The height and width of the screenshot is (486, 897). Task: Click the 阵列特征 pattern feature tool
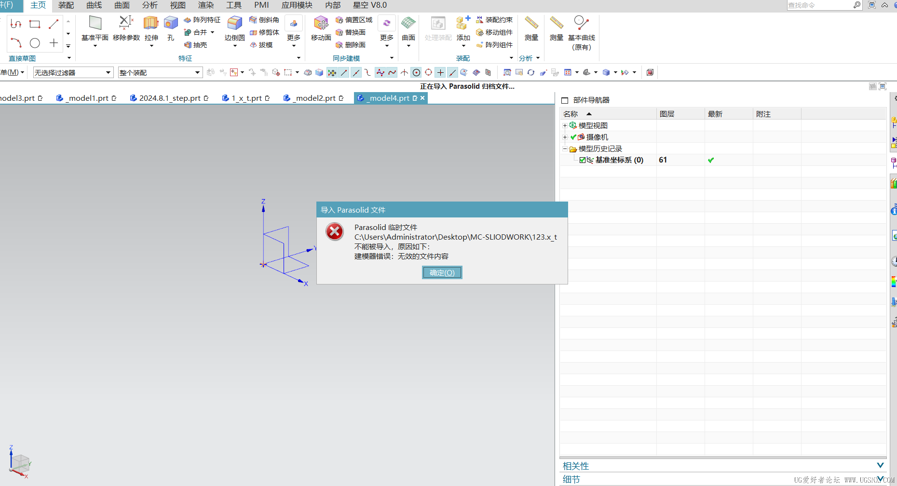coord(202,20)
